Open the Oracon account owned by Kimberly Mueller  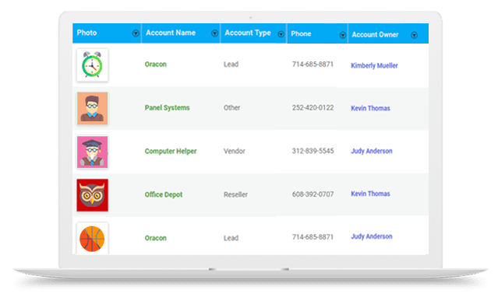[156, 65]
